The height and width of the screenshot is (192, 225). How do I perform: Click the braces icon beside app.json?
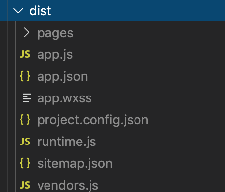click(25, 76)
